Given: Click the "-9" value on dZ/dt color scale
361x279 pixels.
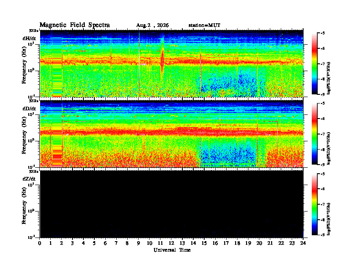Looking at the screenshot, I should pyautogui.click(x=323, y=235).
